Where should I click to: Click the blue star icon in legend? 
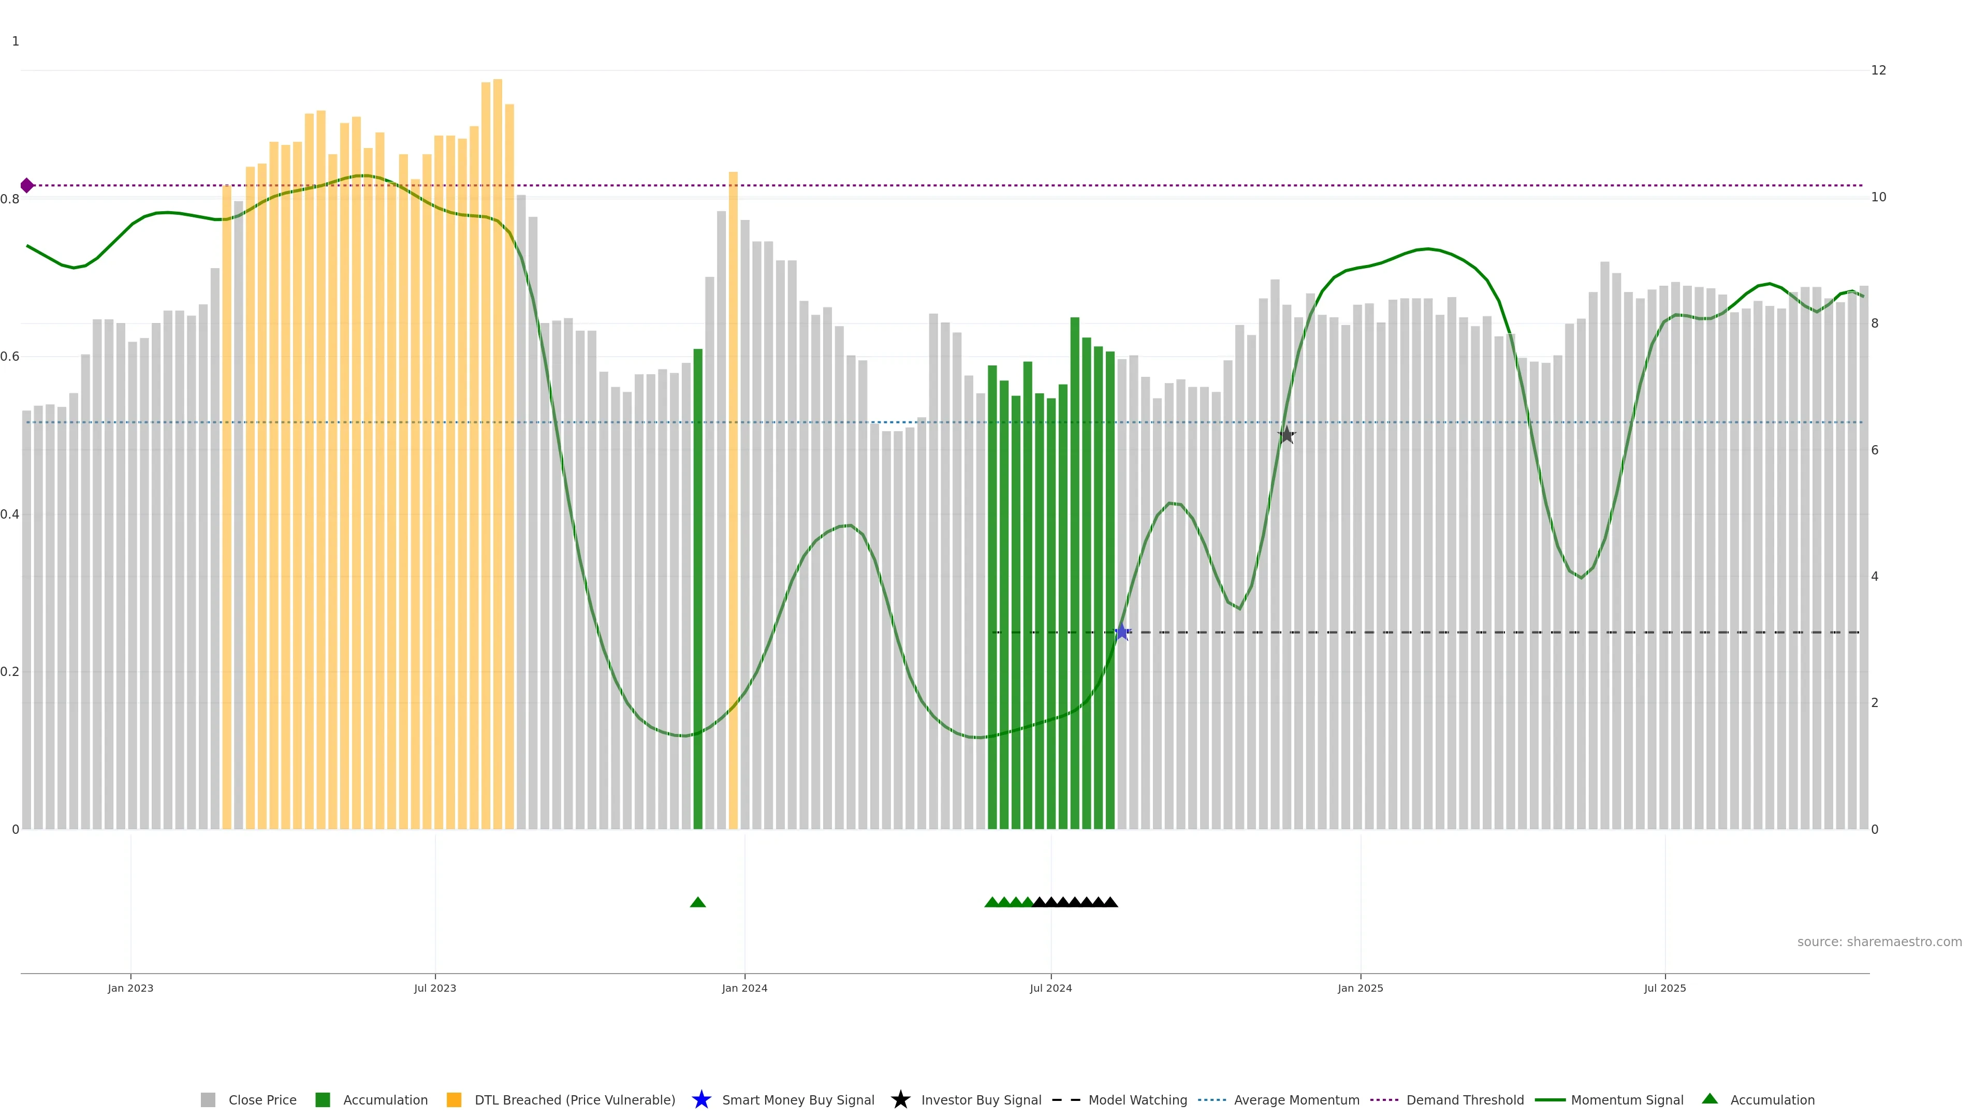701,1099
